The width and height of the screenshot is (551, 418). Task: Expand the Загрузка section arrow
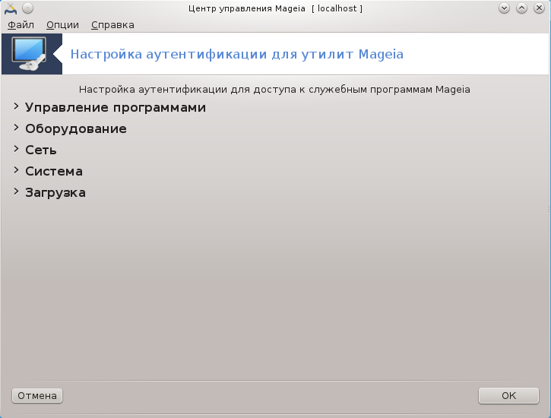(x=16, y=192)
